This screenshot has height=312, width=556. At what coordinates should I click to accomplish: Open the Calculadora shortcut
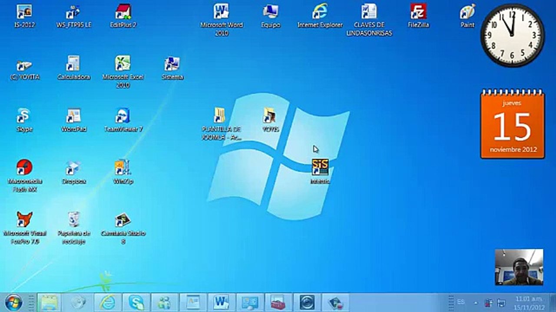point(73,68)
